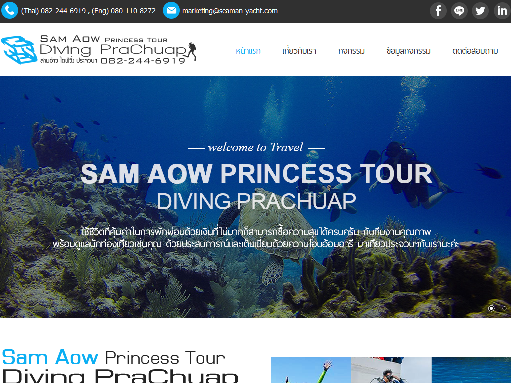Open the Facebook social icon

(x=438, y=11)
